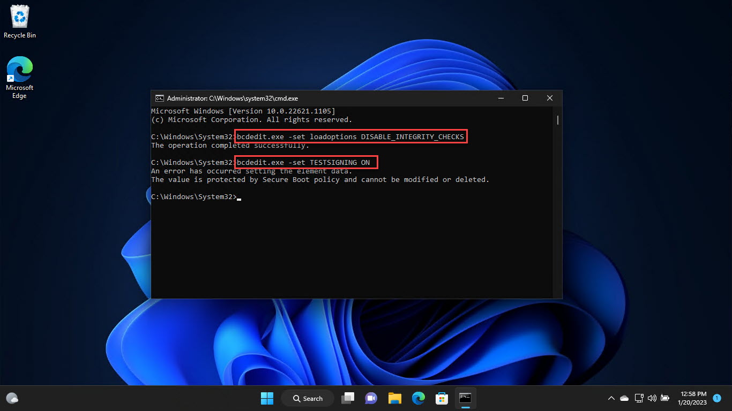Open File Explorer from the taskbar
The image size is (732, 411).
coord(394,398)
